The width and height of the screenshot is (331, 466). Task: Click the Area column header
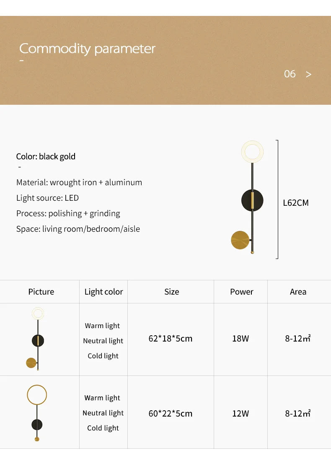tap(298, 292)
